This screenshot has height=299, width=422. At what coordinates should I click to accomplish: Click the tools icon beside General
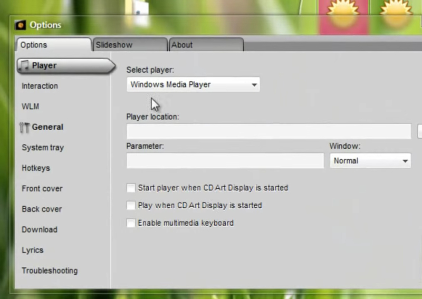point(24,128)
